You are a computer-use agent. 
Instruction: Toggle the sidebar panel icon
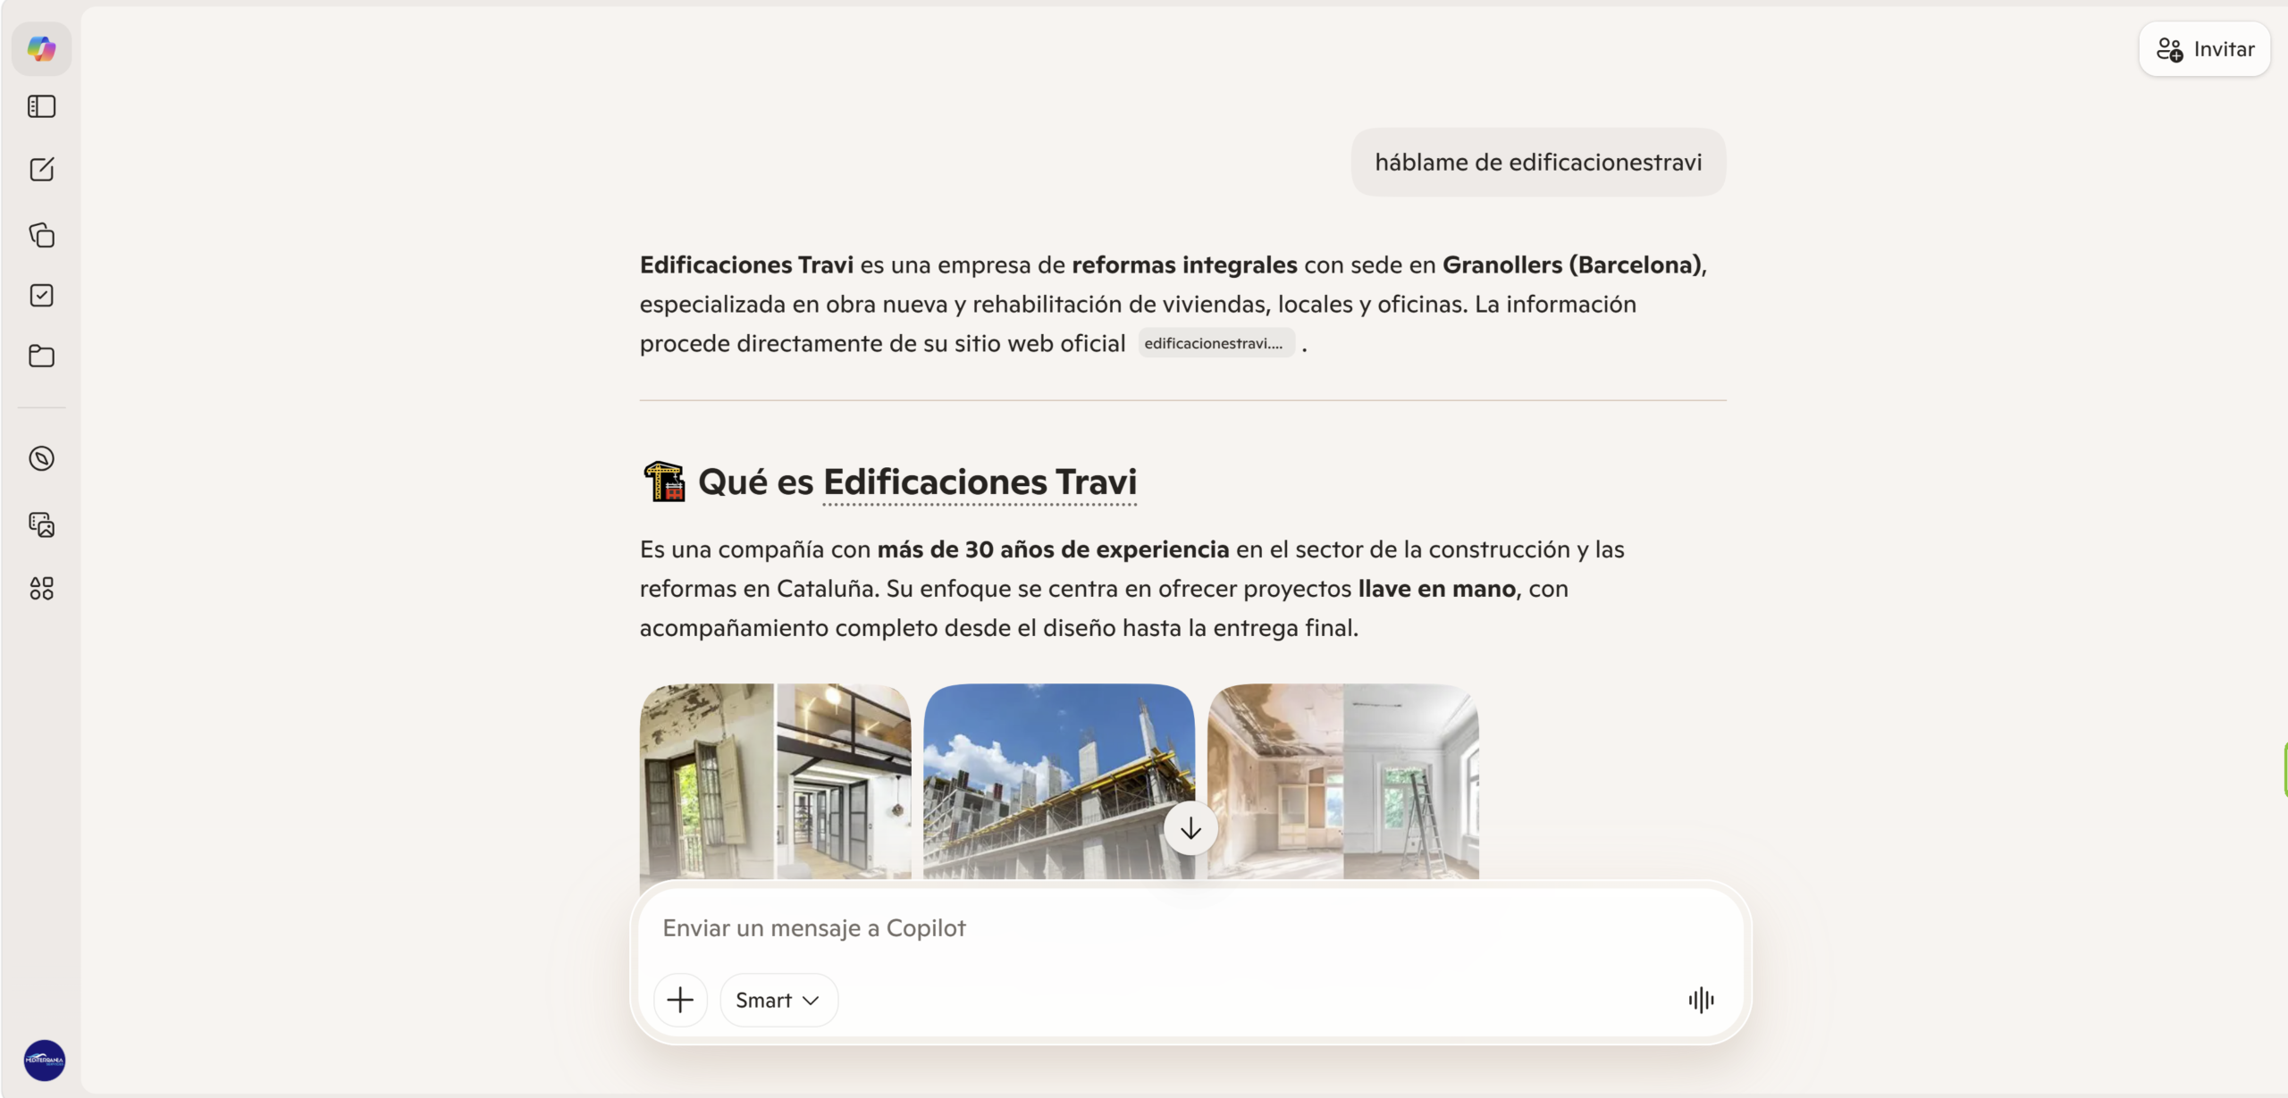[41, 106]
